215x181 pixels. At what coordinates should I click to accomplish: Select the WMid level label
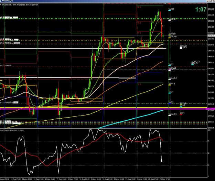(x=172, y=83)
